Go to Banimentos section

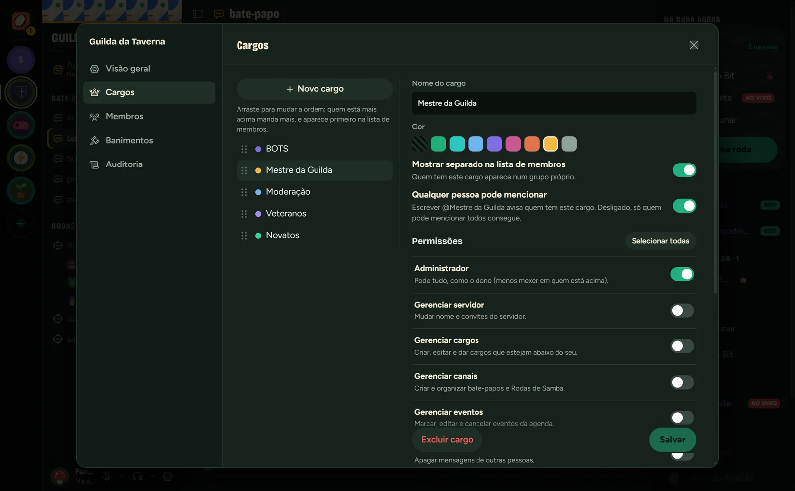(x=149, y=140)
